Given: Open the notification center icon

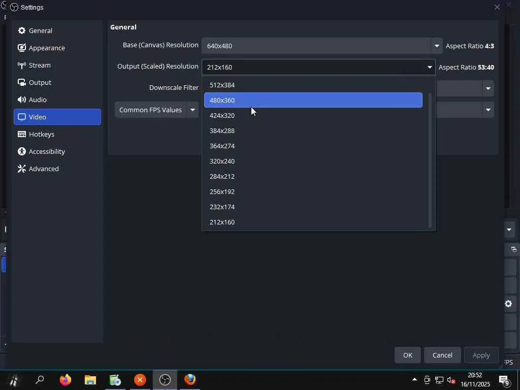Looking at the screenshot, I should tap(504, 380).
